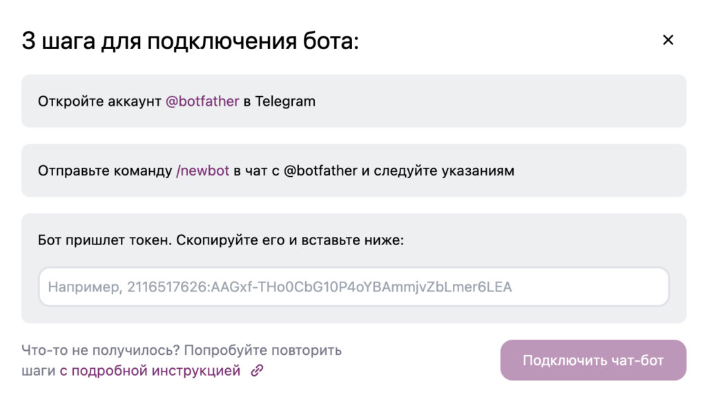Click the "Попробуйте повторить" text

(x=263, y=350)
